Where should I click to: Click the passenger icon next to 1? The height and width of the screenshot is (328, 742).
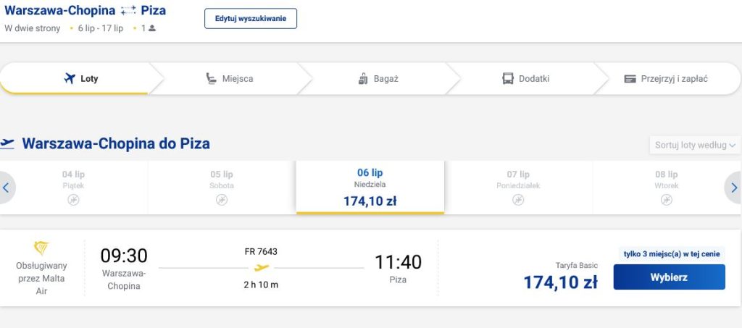pyautogui.click(x=152, y=28)
